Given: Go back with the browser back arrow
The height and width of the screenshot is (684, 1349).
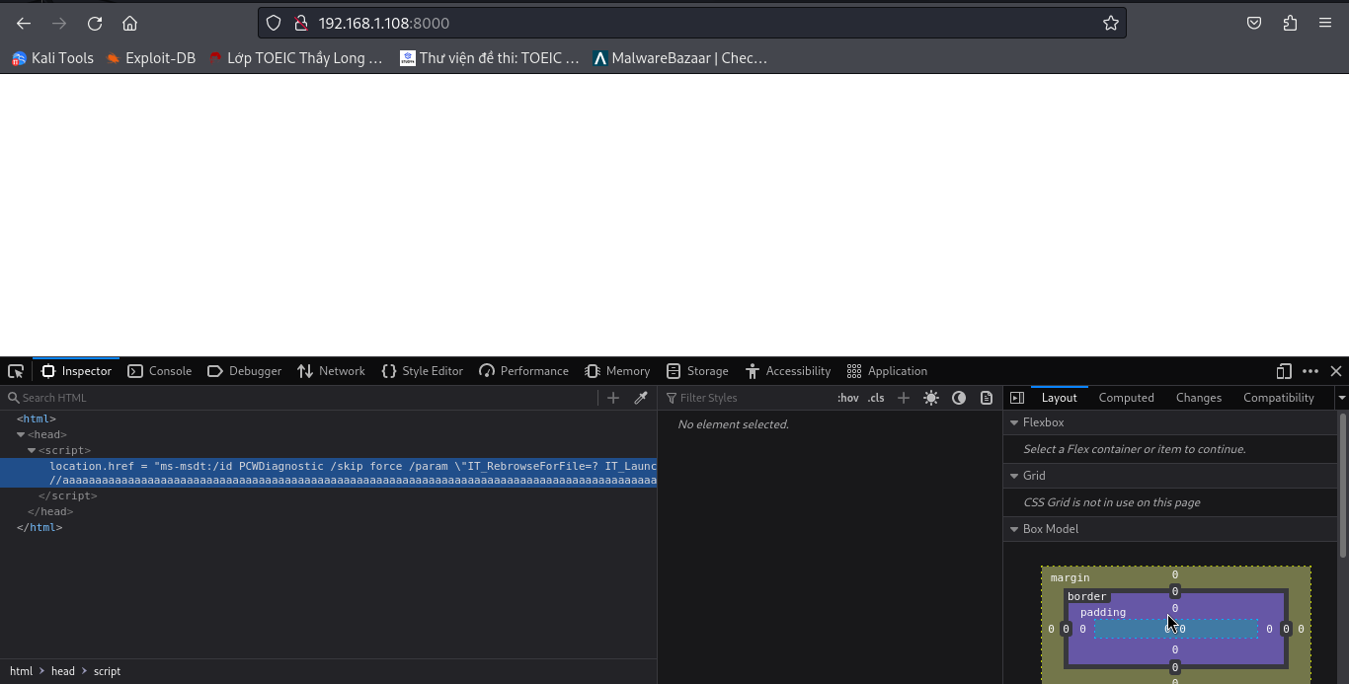Looking at the screenshot, I should [24, 23].
